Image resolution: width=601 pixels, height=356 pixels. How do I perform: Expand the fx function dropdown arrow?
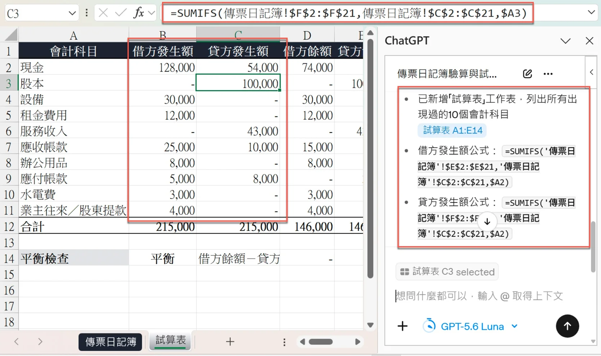coord(152,13)
